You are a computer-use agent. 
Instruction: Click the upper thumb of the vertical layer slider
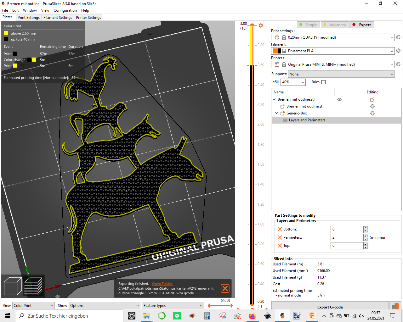coord(252,25)
